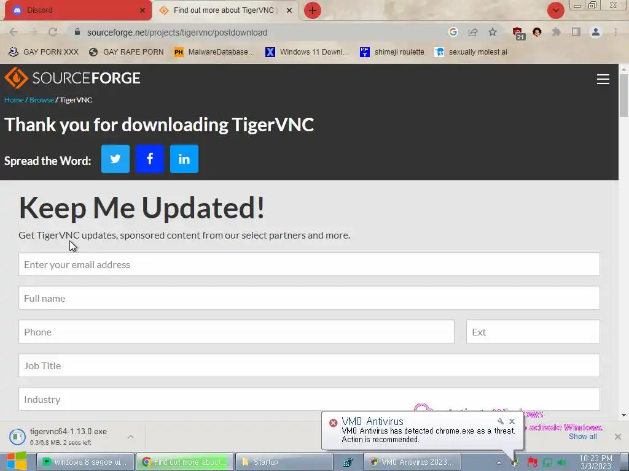Follow the Home breadcrumb link
The image size is (629, 471).
pyautogui.click(x=14, y=100)
